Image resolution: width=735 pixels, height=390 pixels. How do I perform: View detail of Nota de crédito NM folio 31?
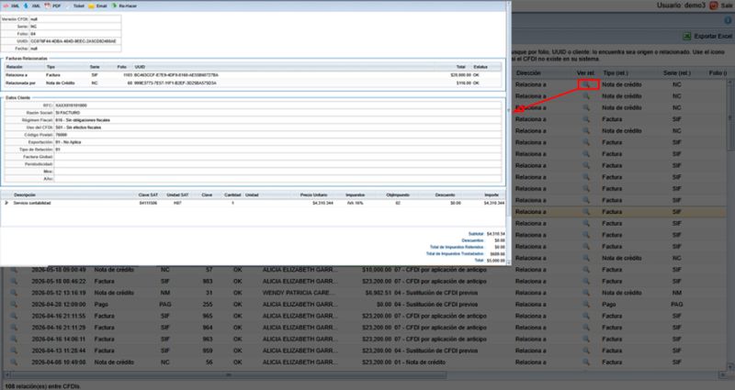14,293
